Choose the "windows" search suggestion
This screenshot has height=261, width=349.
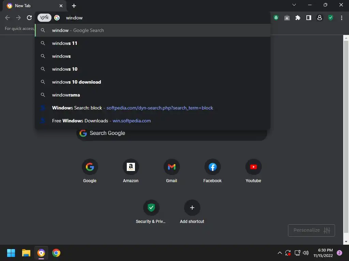click(x=153, y=56)
